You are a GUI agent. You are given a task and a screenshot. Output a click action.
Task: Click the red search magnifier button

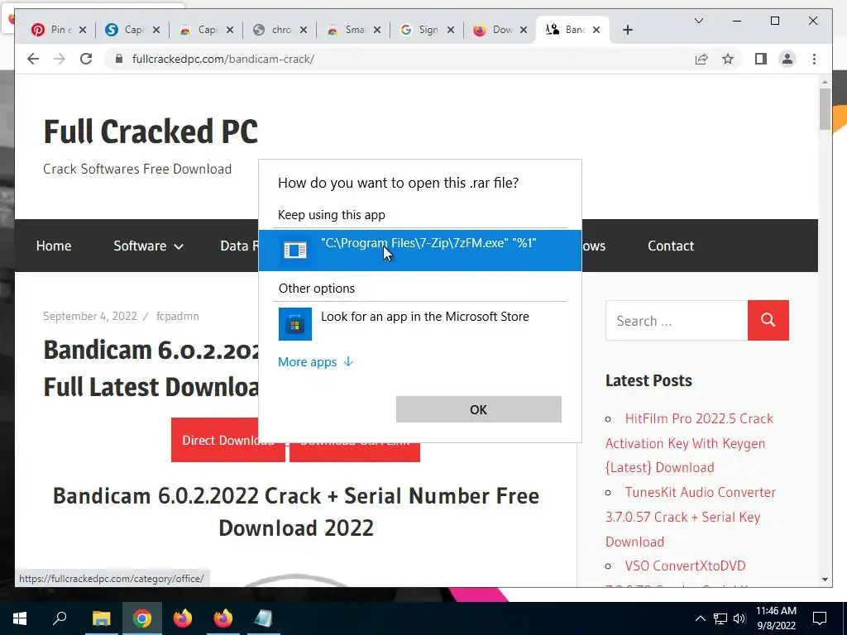pyautogui.click(x=768, y=320)
